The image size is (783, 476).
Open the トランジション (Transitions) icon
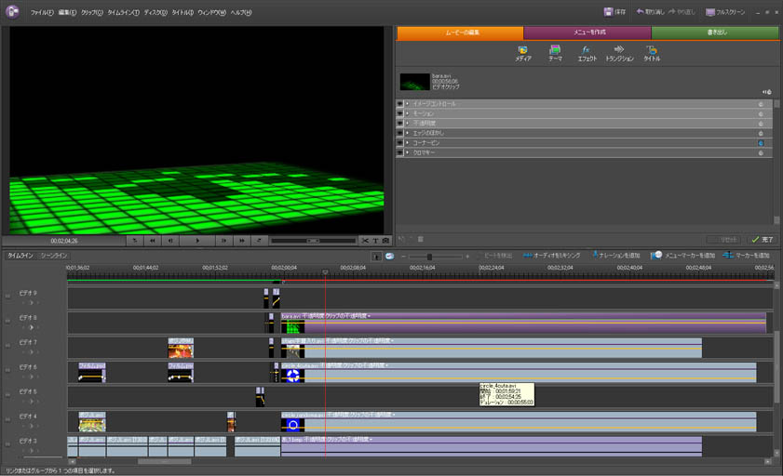click(619, 50)
